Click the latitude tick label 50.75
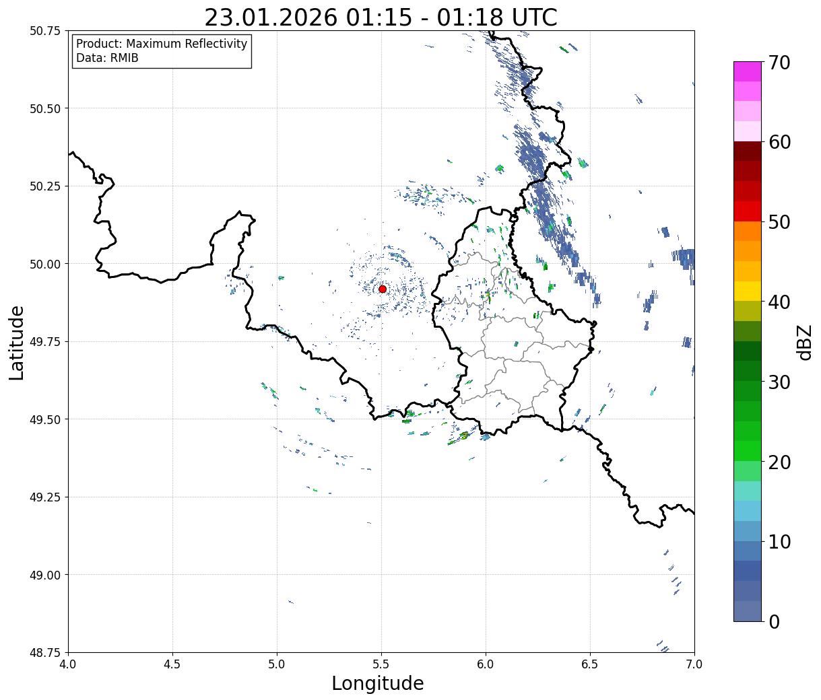 tap(45, 31)
